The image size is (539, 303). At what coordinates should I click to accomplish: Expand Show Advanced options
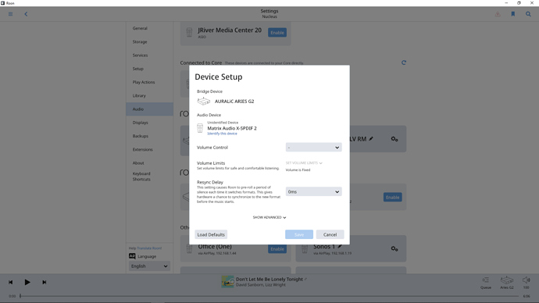(269, 217)
